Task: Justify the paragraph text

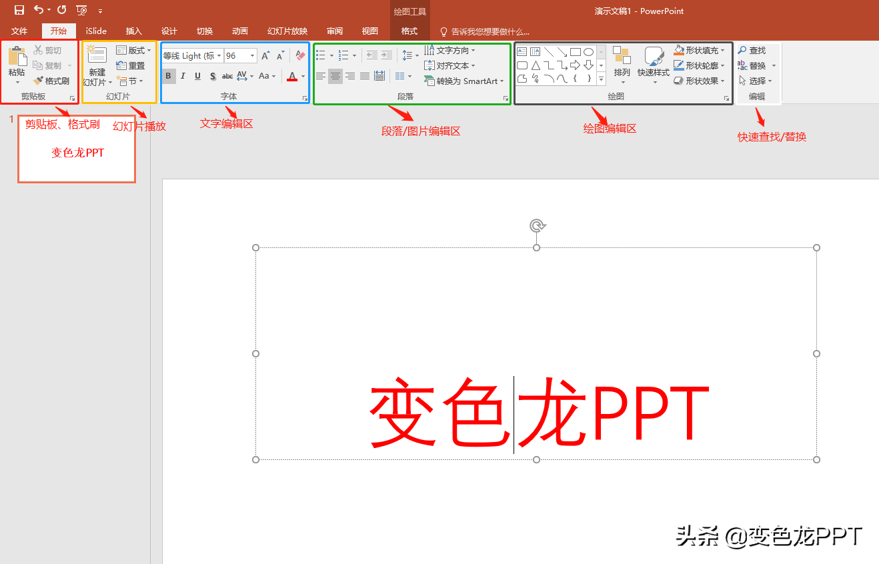Action: click(x=365, y=76)
